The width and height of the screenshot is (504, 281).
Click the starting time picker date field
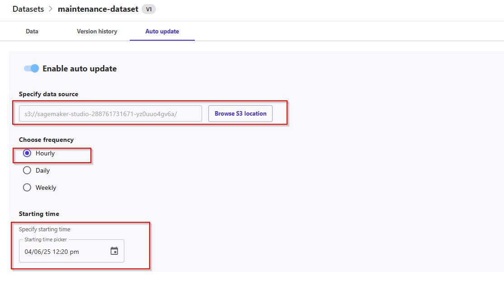[x=72, y=251]
